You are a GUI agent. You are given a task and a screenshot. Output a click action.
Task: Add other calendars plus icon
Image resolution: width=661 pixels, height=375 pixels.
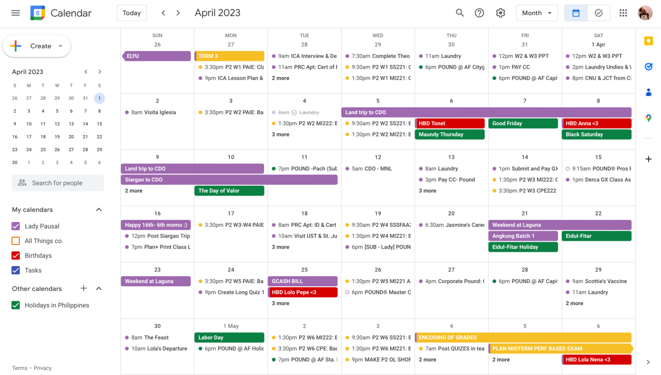84,289
